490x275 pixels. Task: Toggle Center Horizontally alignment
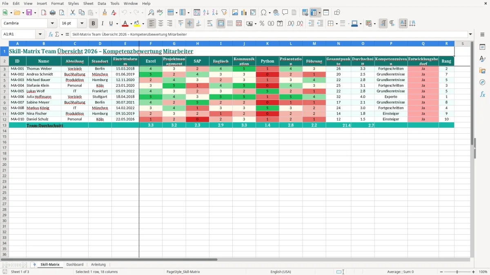click(161, 24)
